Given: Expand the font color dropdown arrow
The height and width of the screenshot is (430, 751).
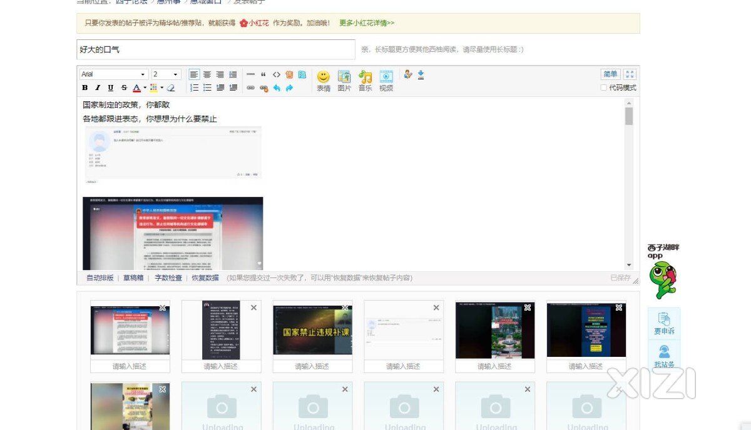Looking at the screenshot, I should [x=145, y=88].
